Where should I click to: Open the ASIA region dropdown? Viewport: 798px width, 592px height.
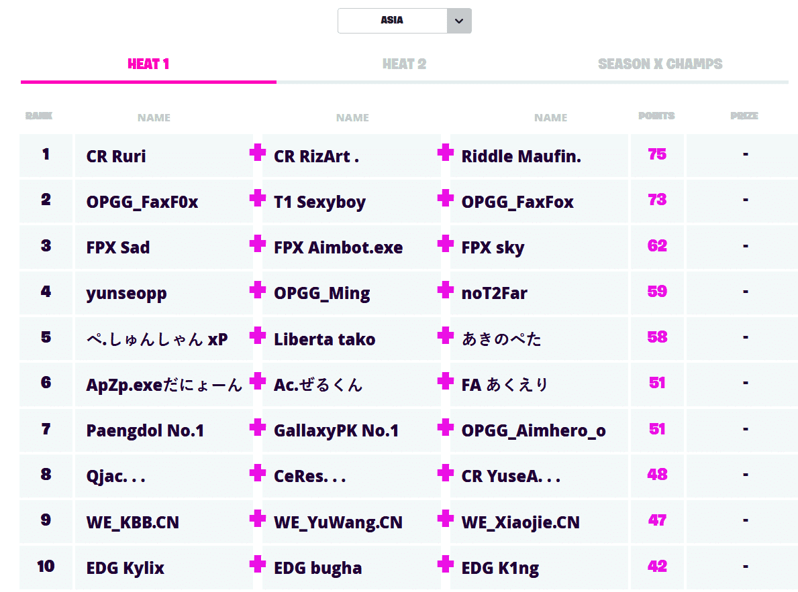click(393, 21)
